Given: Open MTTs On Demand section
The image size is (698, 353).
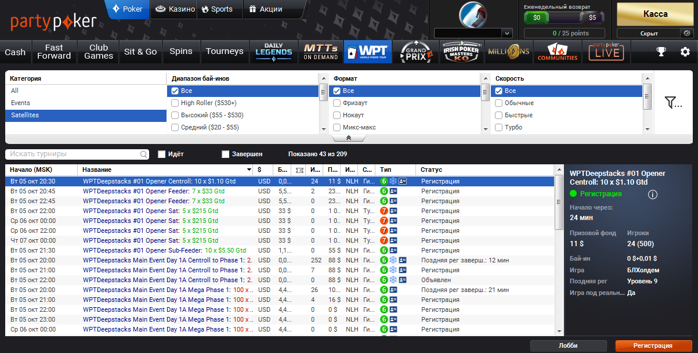Looking at the screenshot, I should tap(320, 52).
